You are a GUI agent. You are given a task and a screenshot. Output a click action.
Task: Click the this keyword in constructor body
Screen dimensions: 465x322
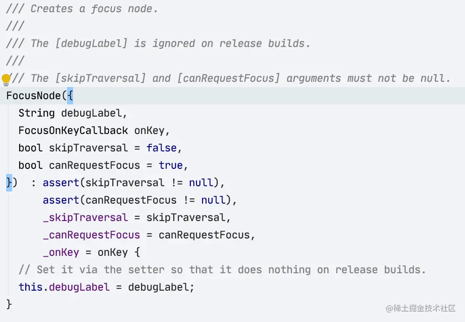[30, 287]
